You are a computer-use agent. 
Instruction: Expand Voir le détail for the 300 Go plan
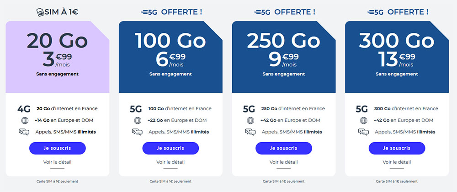pos(397,162)
